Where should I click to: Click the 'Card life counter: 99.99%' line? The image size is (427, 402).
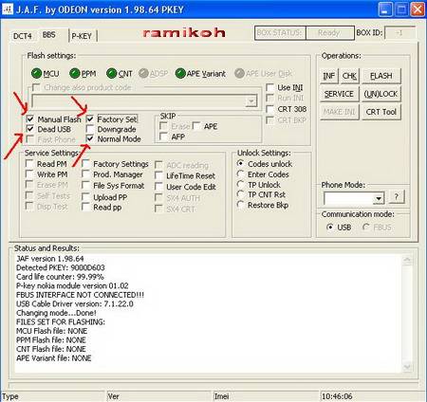(x=60, y=277)
